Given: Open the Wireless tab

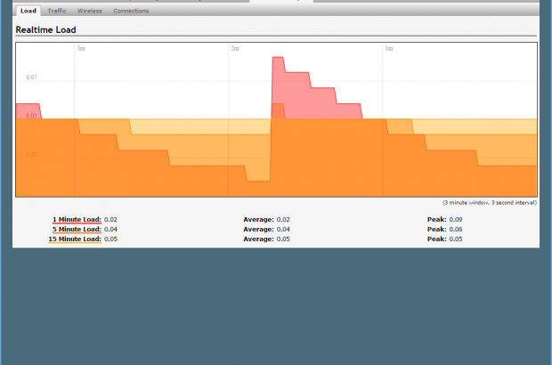Looking at the screenshot, I should click(x=89, y=11).
